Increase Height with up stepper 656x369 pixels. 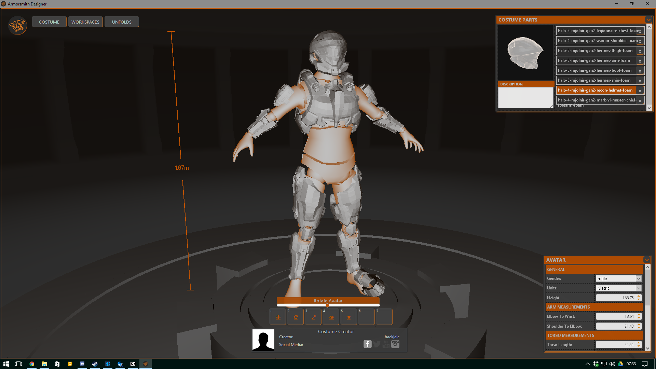coord(639,296)
